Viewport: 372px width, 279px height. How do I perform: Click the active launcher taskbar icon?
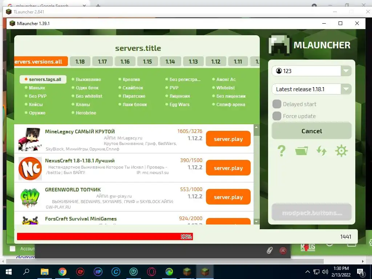(x=205, y=272)
